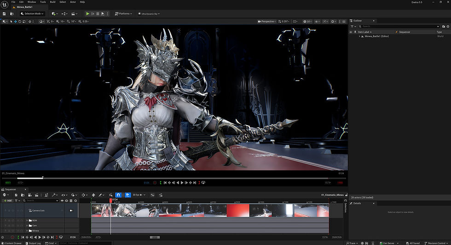Screen dimensions: 451x245
Task: Open the Tools menu
Action: coord(43,2)
